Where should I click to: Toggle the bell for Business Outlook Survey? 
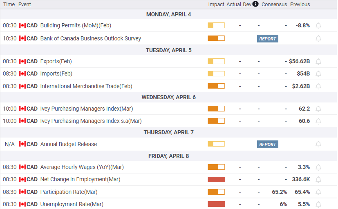click(318, 38)
